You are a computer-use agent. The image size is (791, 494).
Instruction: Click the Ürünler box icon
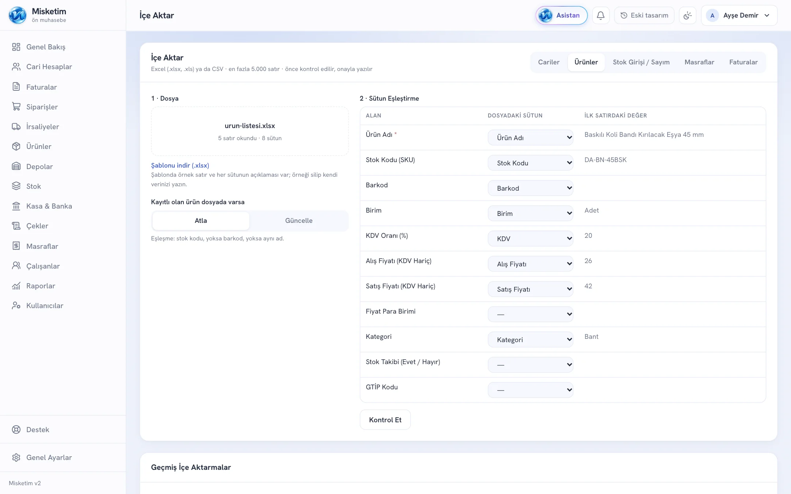pyautogui.click(x=16, y=146)
